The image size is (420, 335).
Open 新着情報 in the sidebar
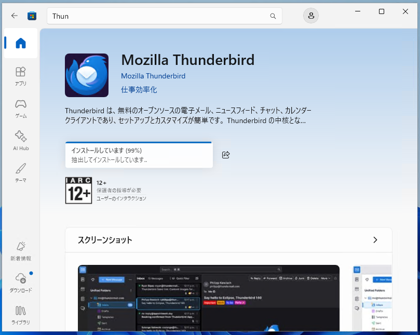(x=21, y=251)
